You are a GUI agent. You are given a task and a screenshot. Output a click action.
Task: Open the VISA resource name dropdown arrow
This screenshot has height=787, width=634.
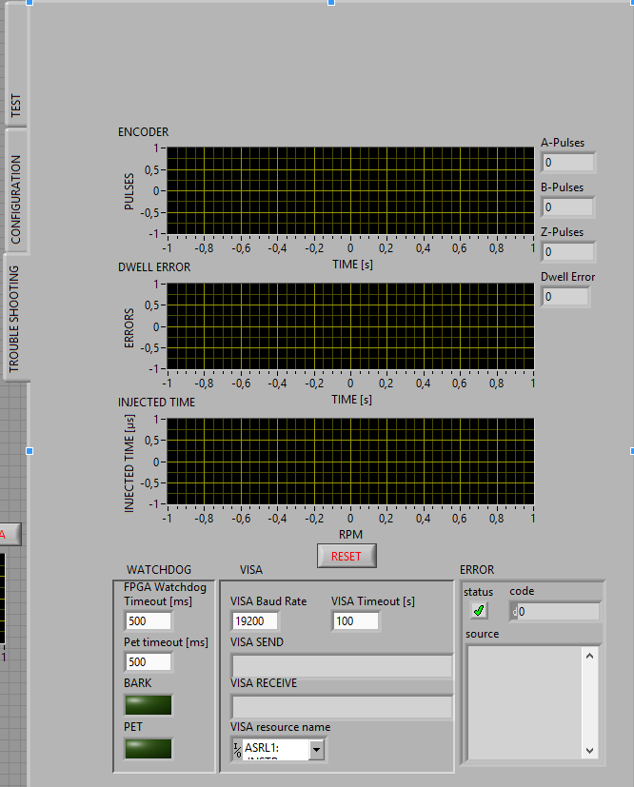316,750
